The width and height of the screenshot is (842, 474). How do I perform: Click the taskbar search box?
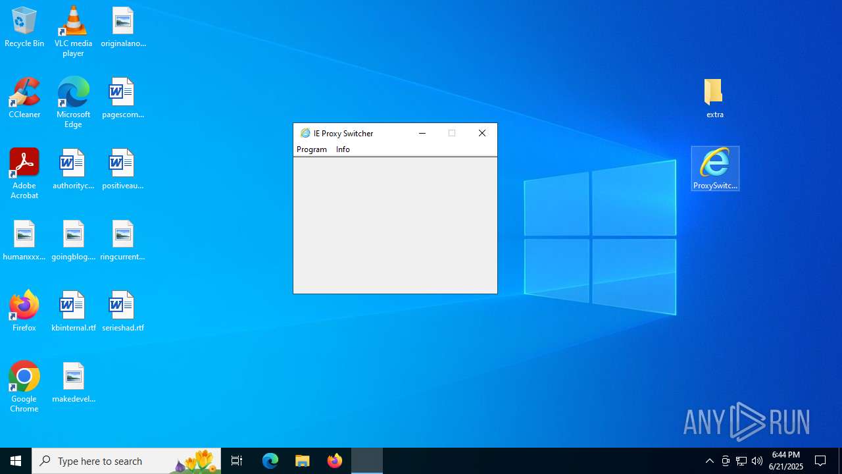pos(126,461)
